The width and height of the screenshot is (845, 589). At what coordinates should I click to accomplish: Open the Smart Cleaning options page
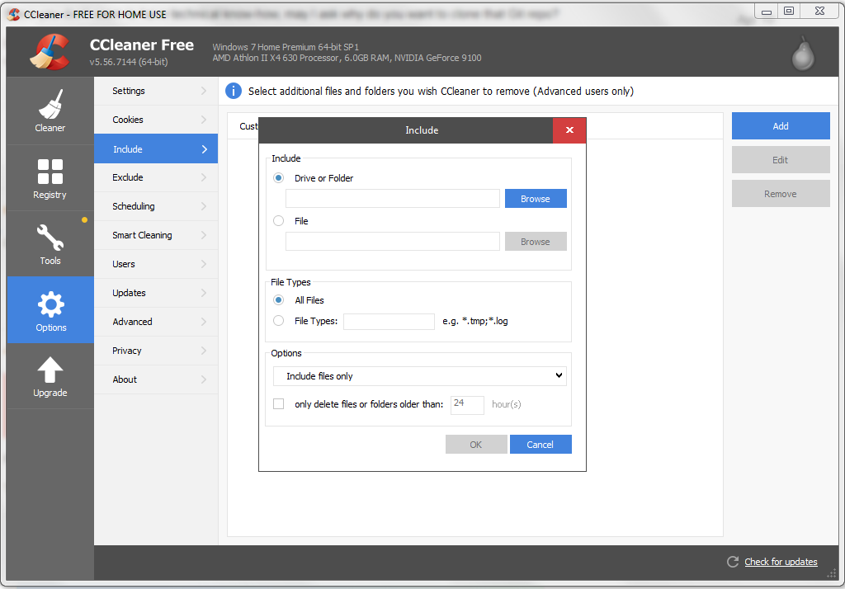point(156,235)
